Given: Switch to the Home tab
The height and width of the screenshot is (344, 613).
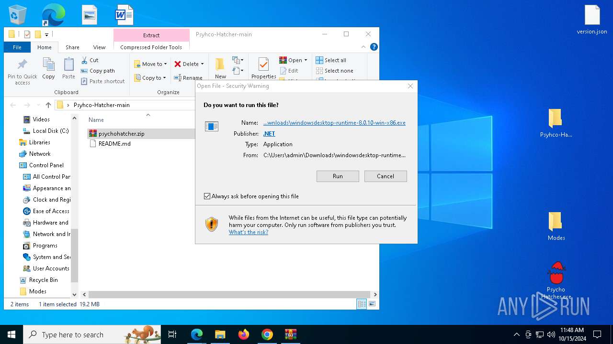Looking at the screenshot, I should 45,47.
